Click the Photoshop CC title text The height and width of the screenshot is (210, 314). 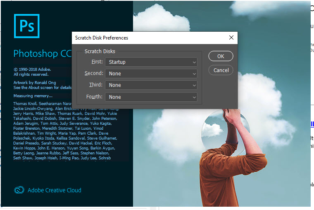pyautogui.click(x=43, y=54)
